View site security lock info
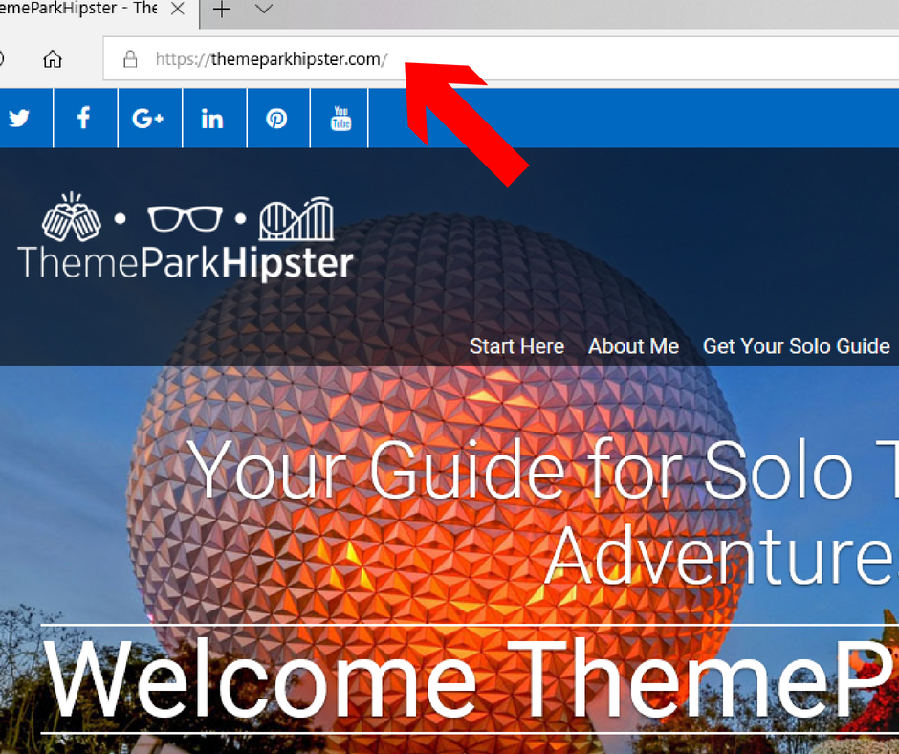Image resolution: width=899 pixels, height=754 pixels. (x=130, y=59)
